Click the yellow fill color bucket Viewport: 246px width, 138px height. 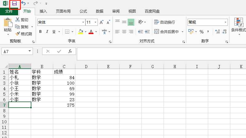pos(81,32)
